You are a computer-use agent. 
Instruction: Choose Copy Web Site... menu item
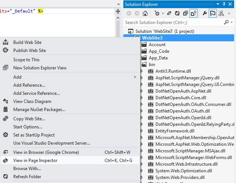point(70,119)
